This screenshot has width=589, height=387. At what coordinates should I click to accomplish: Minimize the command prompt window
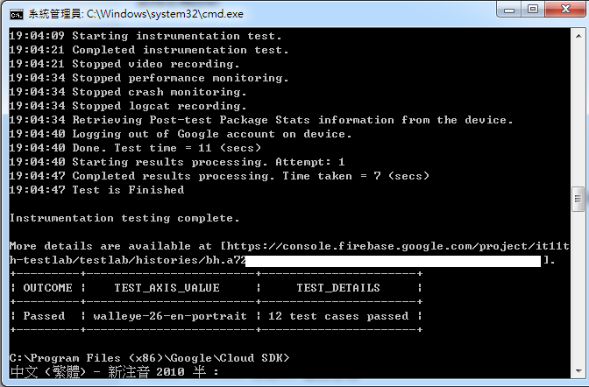coord(509,10)
